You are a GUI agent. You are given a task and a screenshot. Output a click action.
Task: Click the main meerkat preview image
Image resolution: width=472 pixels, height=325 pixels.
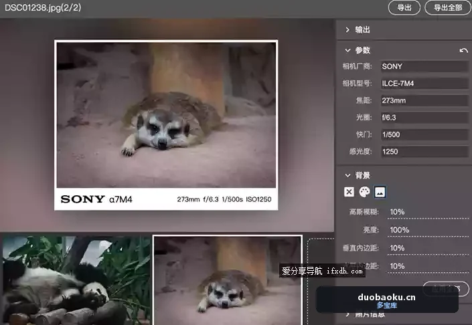pos(166,115)
